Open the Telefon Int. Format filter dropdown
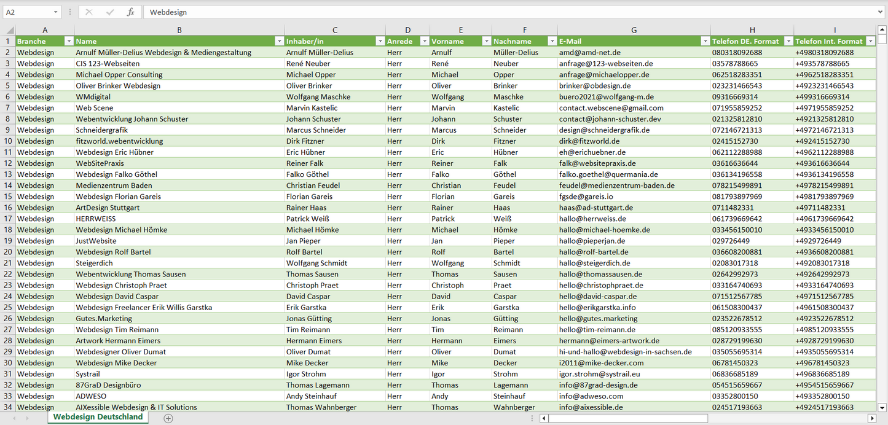This screenshot has height=425, width=888. click(x=870, y=41)
